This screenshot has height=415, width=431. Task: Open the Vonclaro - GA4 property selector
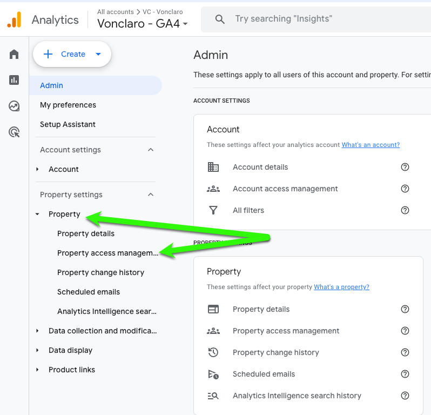tap(143, 24)
